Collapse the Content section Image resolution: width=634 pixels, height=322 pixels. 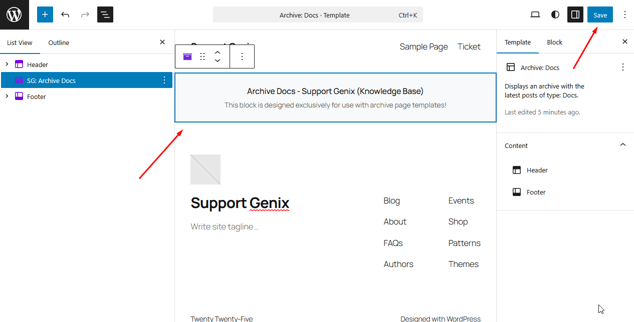(623, 145)
